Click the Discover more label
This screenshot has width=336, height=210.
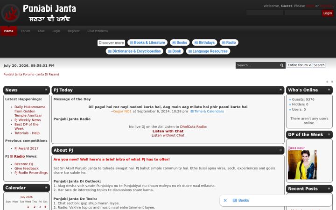point(111,43)
